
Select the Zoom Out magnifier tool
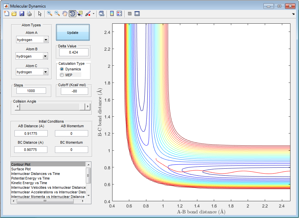(57, 13)
